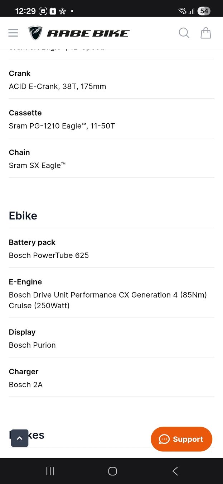Tap the Charger Bosch 2A row
The width and height of the screenshot is (223, 484).
tap(111, 378)
